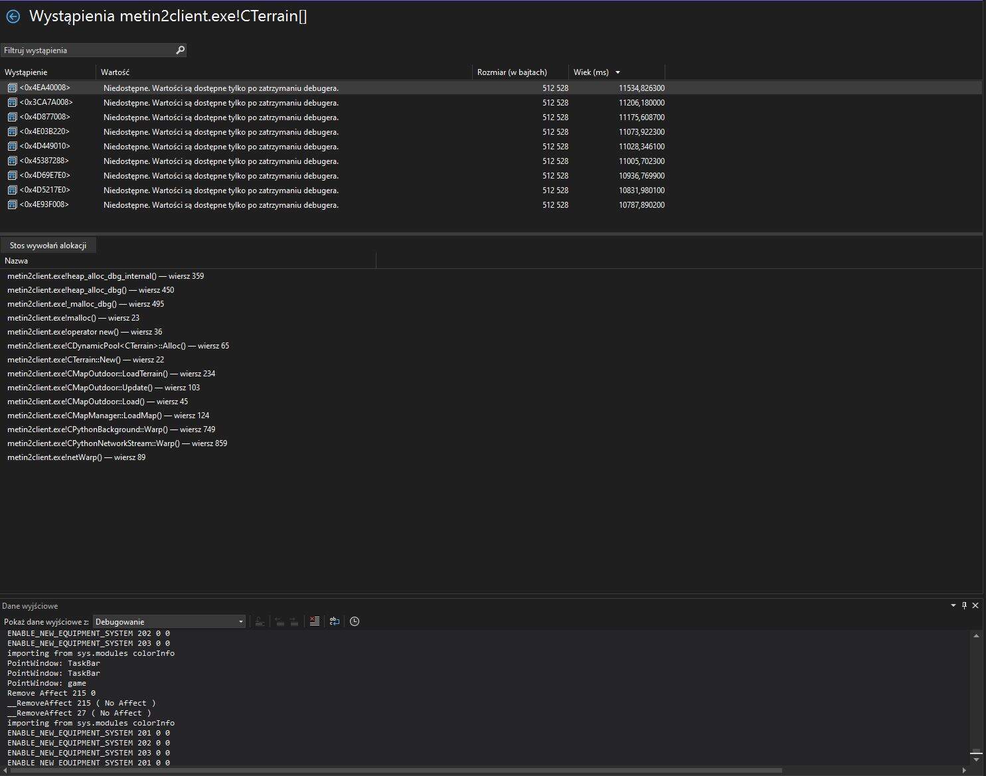Click the search magnifier in filter box
Image resolution: width=986 pixels, height=776 pixels.
point(180,50)
